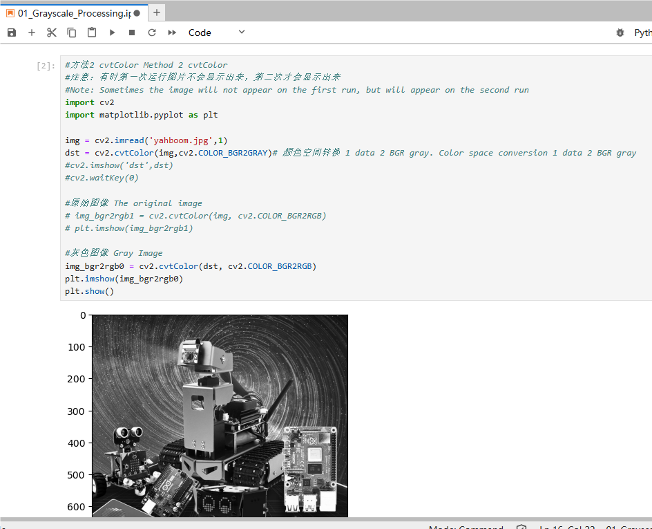Click the '# plt.imshow(img_bgr2rgb1)' comment line
The height and width of the screenshot is (529, 652).
click(129, 228)
